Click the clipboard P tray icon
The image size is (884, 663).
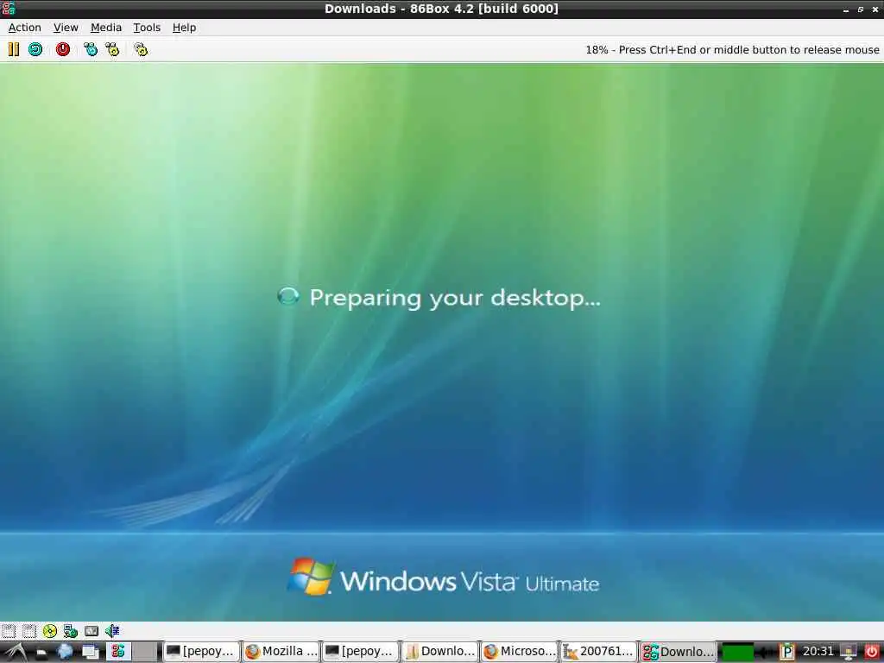point(787,653)
